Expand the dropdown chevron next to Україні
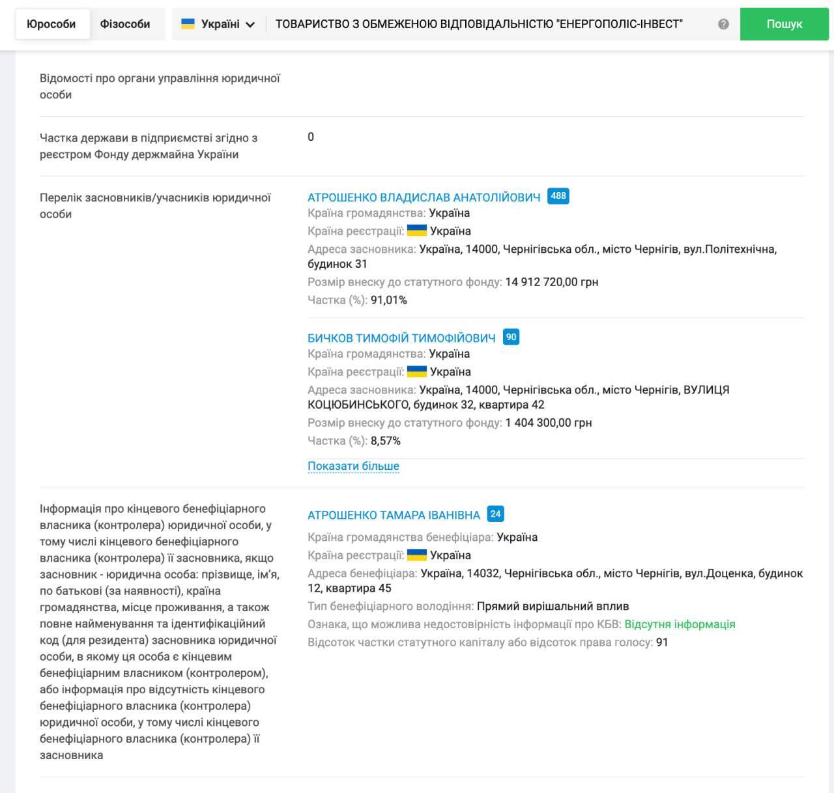The height and width of the screenshot is (793, 834). click(250, 25)
